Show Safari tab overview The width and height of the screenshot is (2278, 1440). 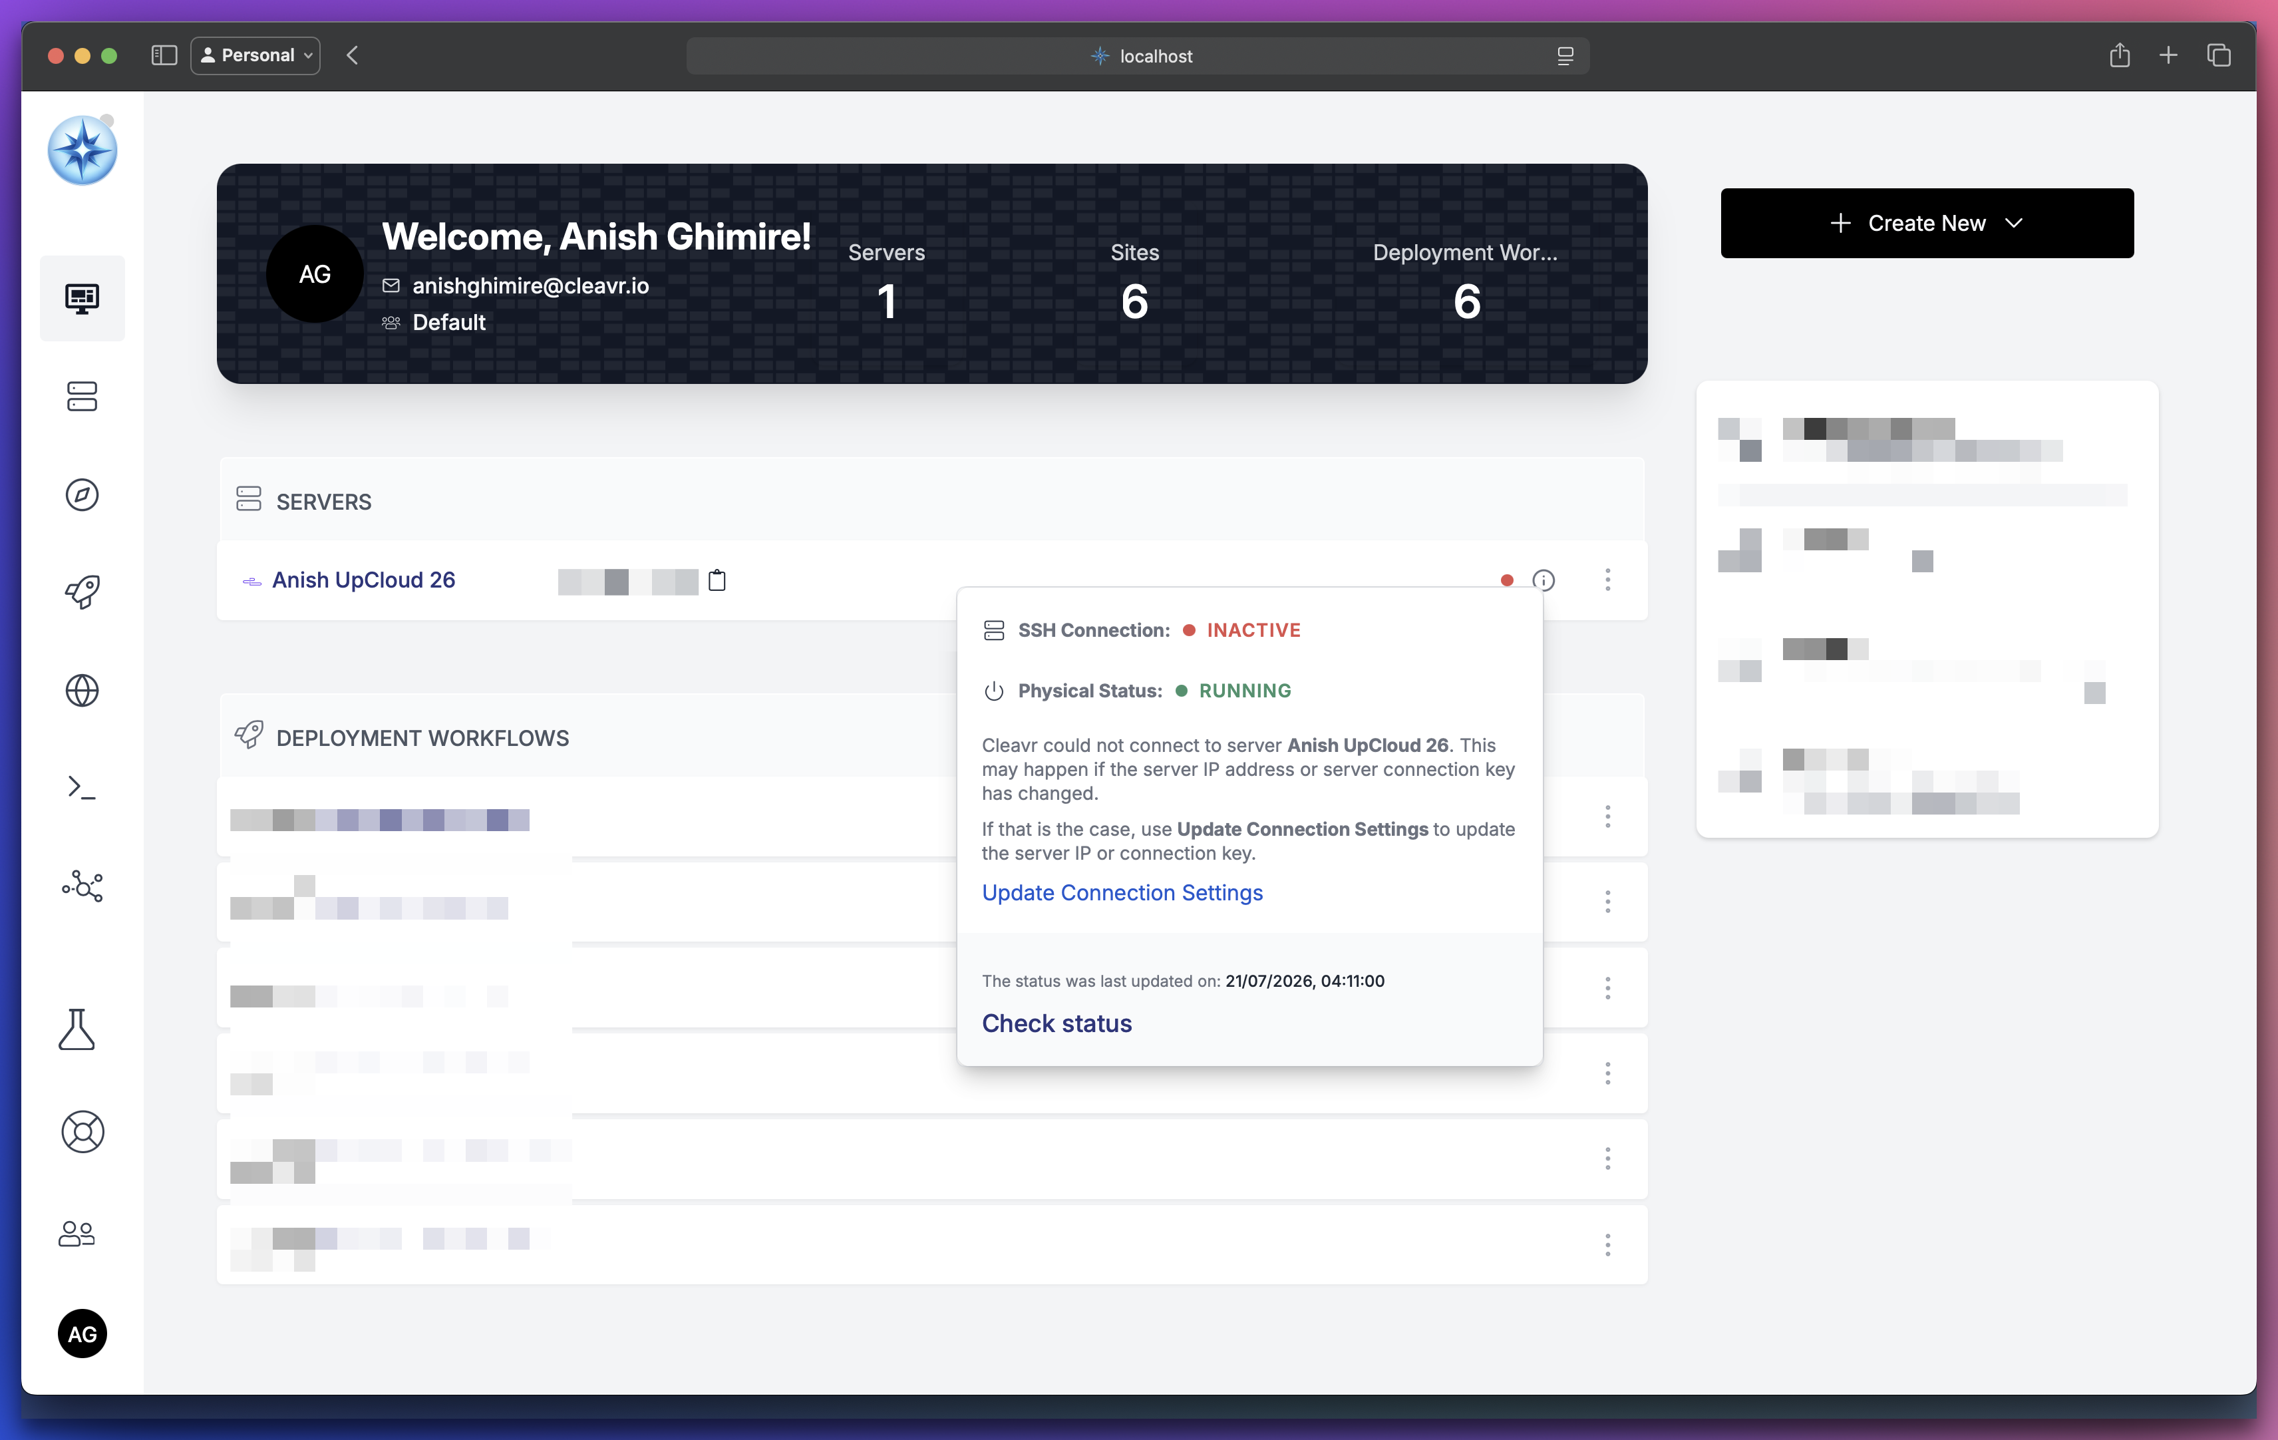pyautogui.click(x=2218, y=55)
